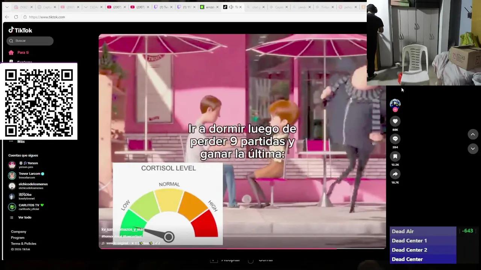The image size is (481, 270).
Task: Close the ernzst Kick tab
Action: [x=217, y=7]
